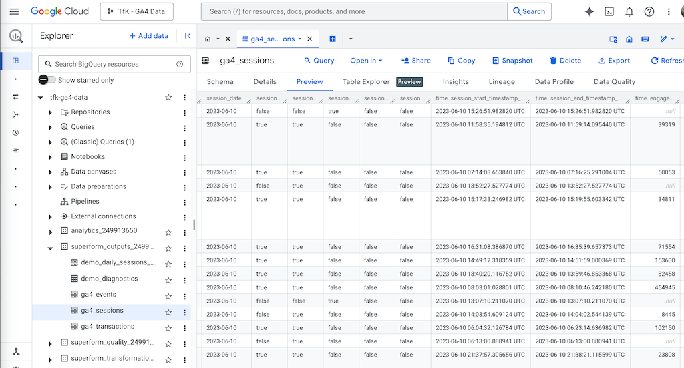This screenshot has height=368, width=684.
Task: Open top bar three-dot settings menu
Action: [x=669, y=12]
